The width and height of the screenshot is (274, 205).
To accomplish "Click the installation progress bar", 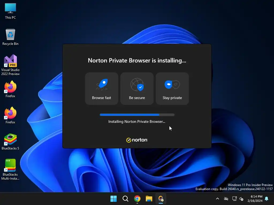I will [x=137, y=115].
